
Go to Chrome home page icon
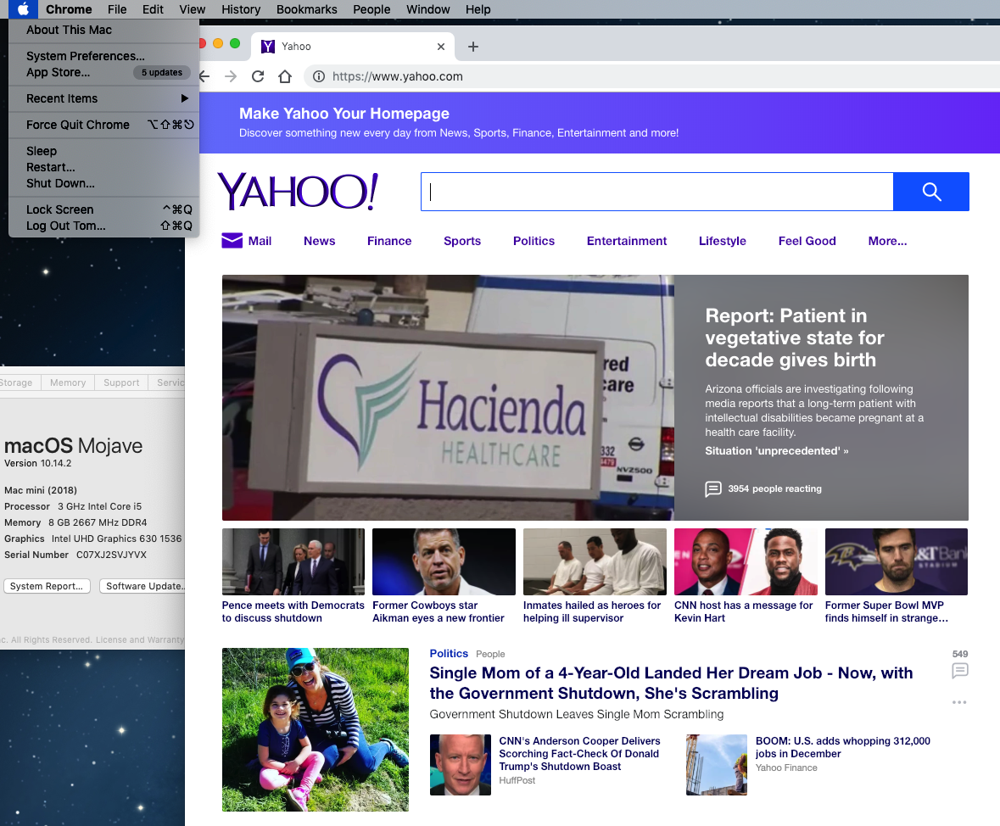click(285, 76)
